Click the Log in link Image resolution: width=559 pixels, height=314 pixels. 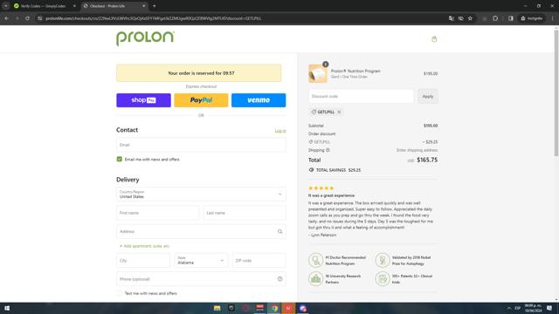[280, 131]
